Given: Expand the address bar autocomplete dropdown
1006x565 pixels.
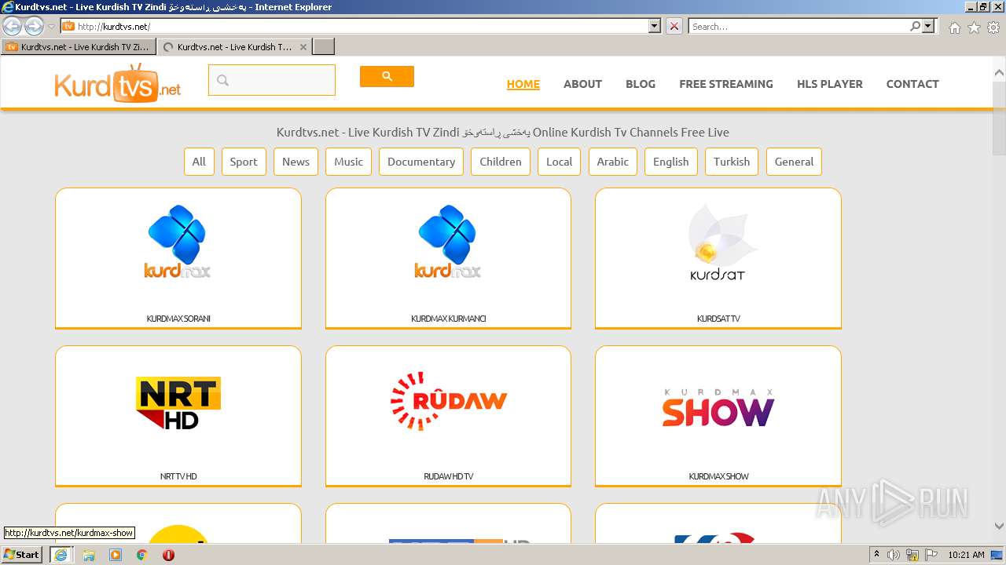Looking at the screenshot, I should pyautogui.click(x=655, y=26).
